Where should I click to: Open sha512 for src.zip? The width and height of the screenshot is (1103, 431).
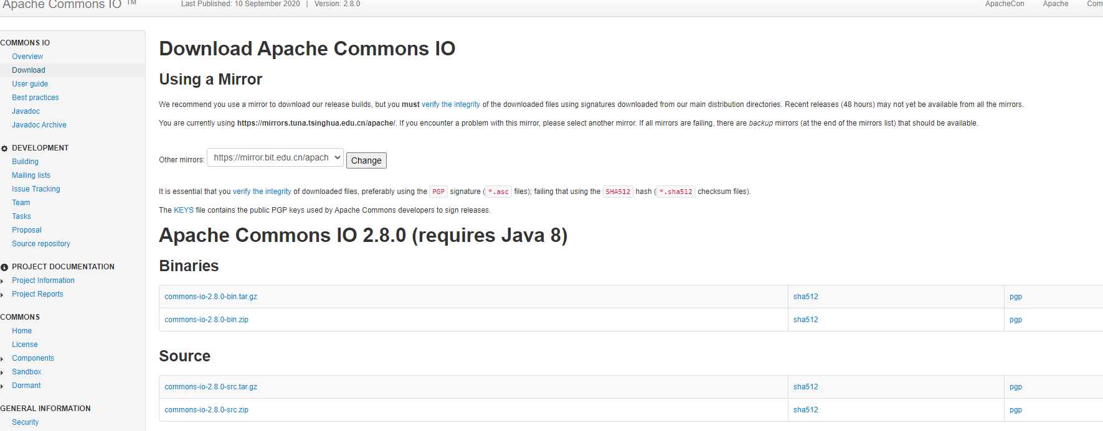click(x=805, y=410)
